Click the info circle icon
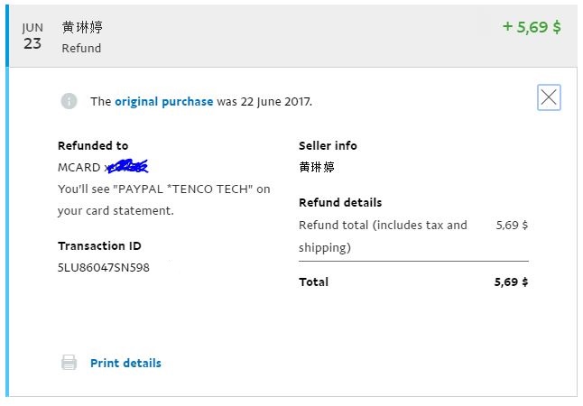583x406 pixels. [x=69, y=101]
